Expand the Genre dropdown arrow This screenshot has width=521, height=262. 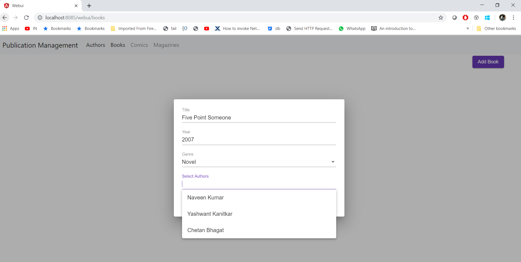pyautogui.click(x=333, y=162)
